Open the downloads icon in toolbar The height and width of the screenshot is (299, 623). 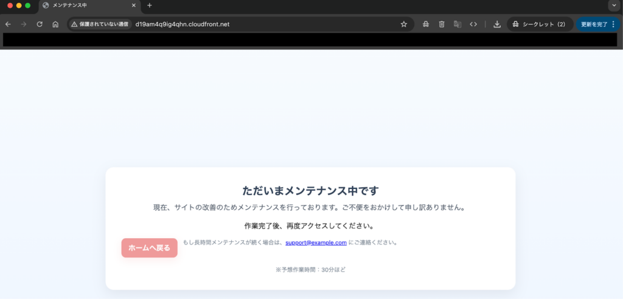(x=497, y=24)
